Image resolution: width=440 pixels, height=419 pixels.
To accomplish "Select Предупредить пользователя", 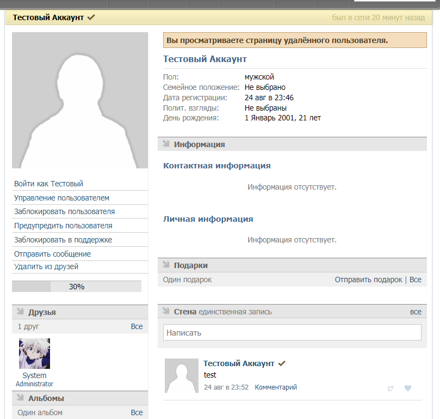I will click(63, 226).
